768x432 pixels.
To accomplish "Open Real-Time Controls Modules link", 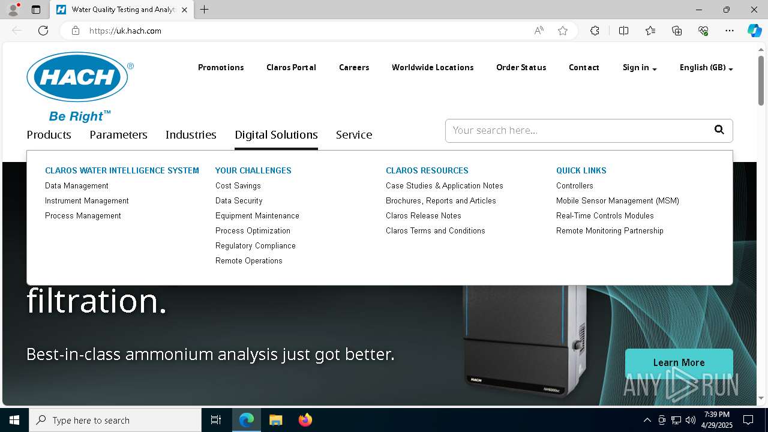I will 605,216.
